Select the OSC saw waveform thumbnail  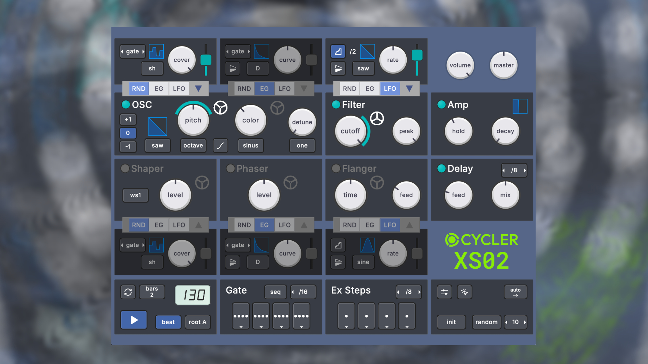[x=157, y=126]
